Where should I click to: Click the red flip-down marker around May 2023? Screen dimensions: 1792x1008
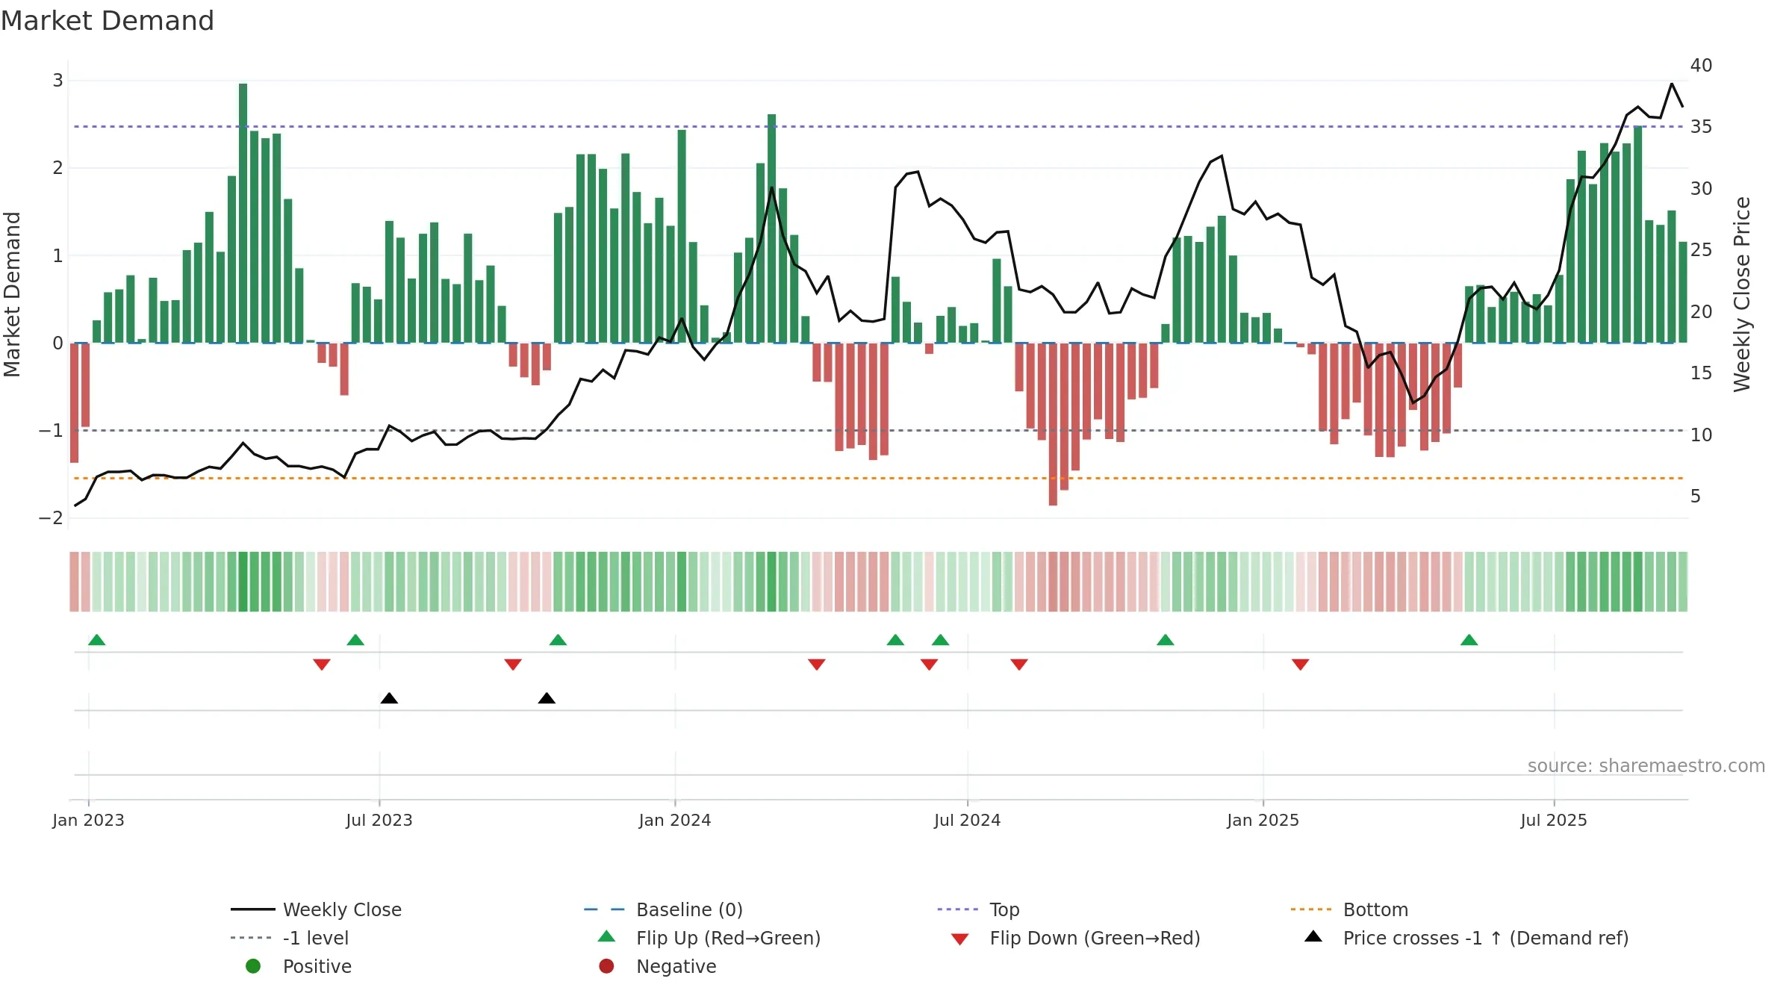click(322, 665)
